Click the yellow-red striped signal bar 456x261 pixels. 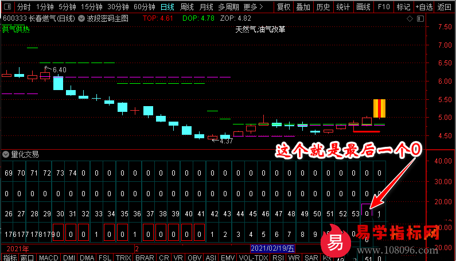click(x=379, y=108)
